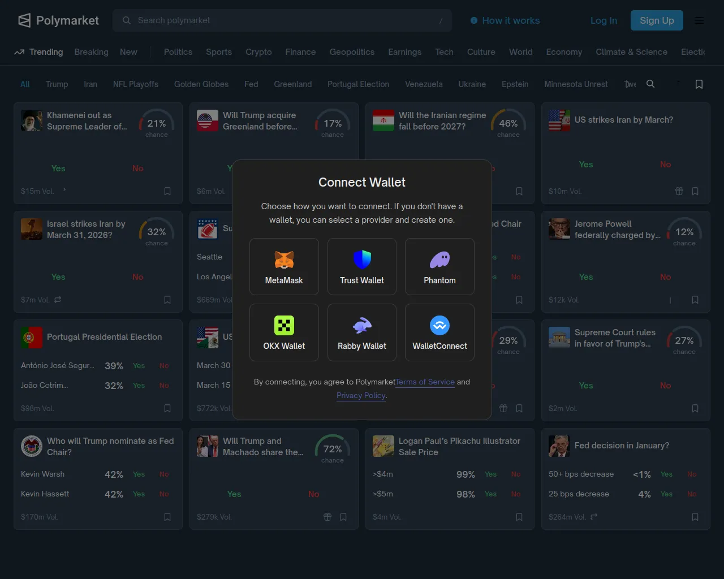Click the search icon in topic filter row
The height and width of the screenshot is (579, 724).
point(650,84)
